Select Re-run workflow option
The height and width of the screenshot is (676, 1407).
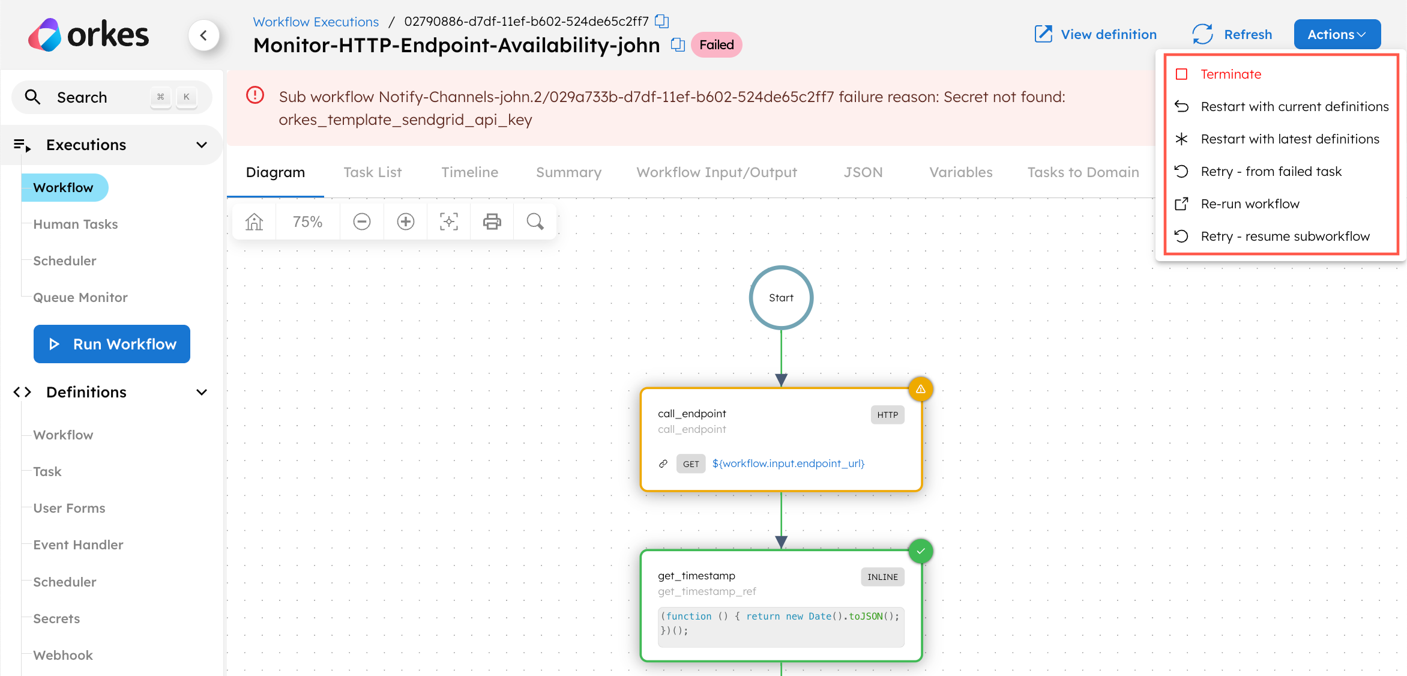(1282, 204)
